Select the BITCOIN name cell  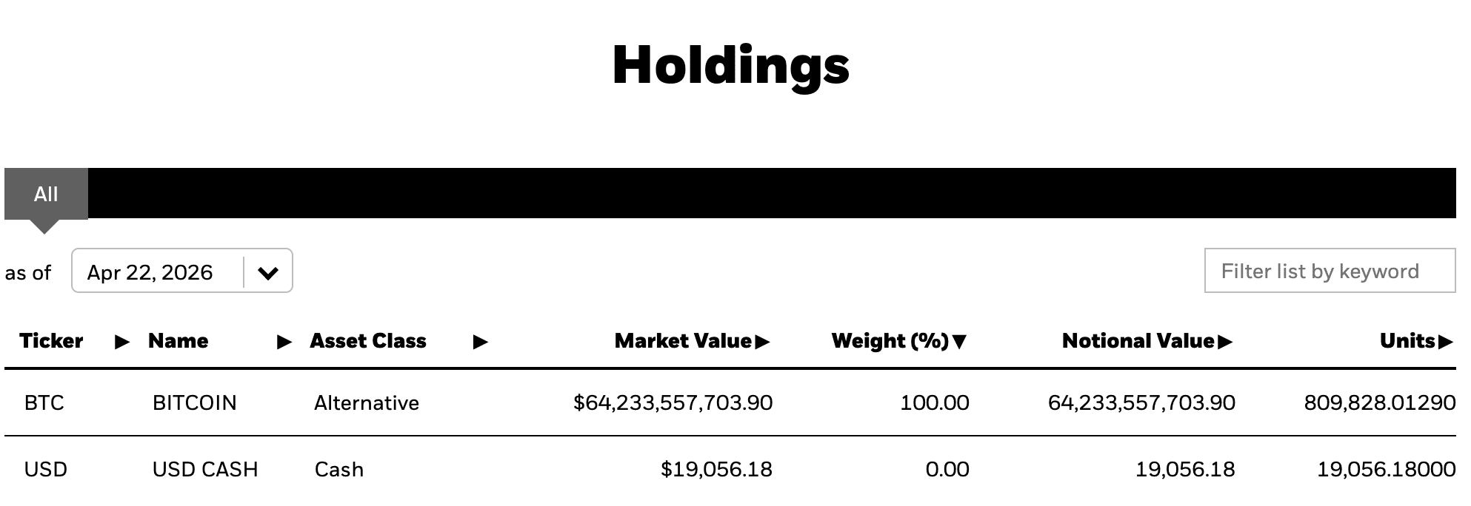click(195, 403)
